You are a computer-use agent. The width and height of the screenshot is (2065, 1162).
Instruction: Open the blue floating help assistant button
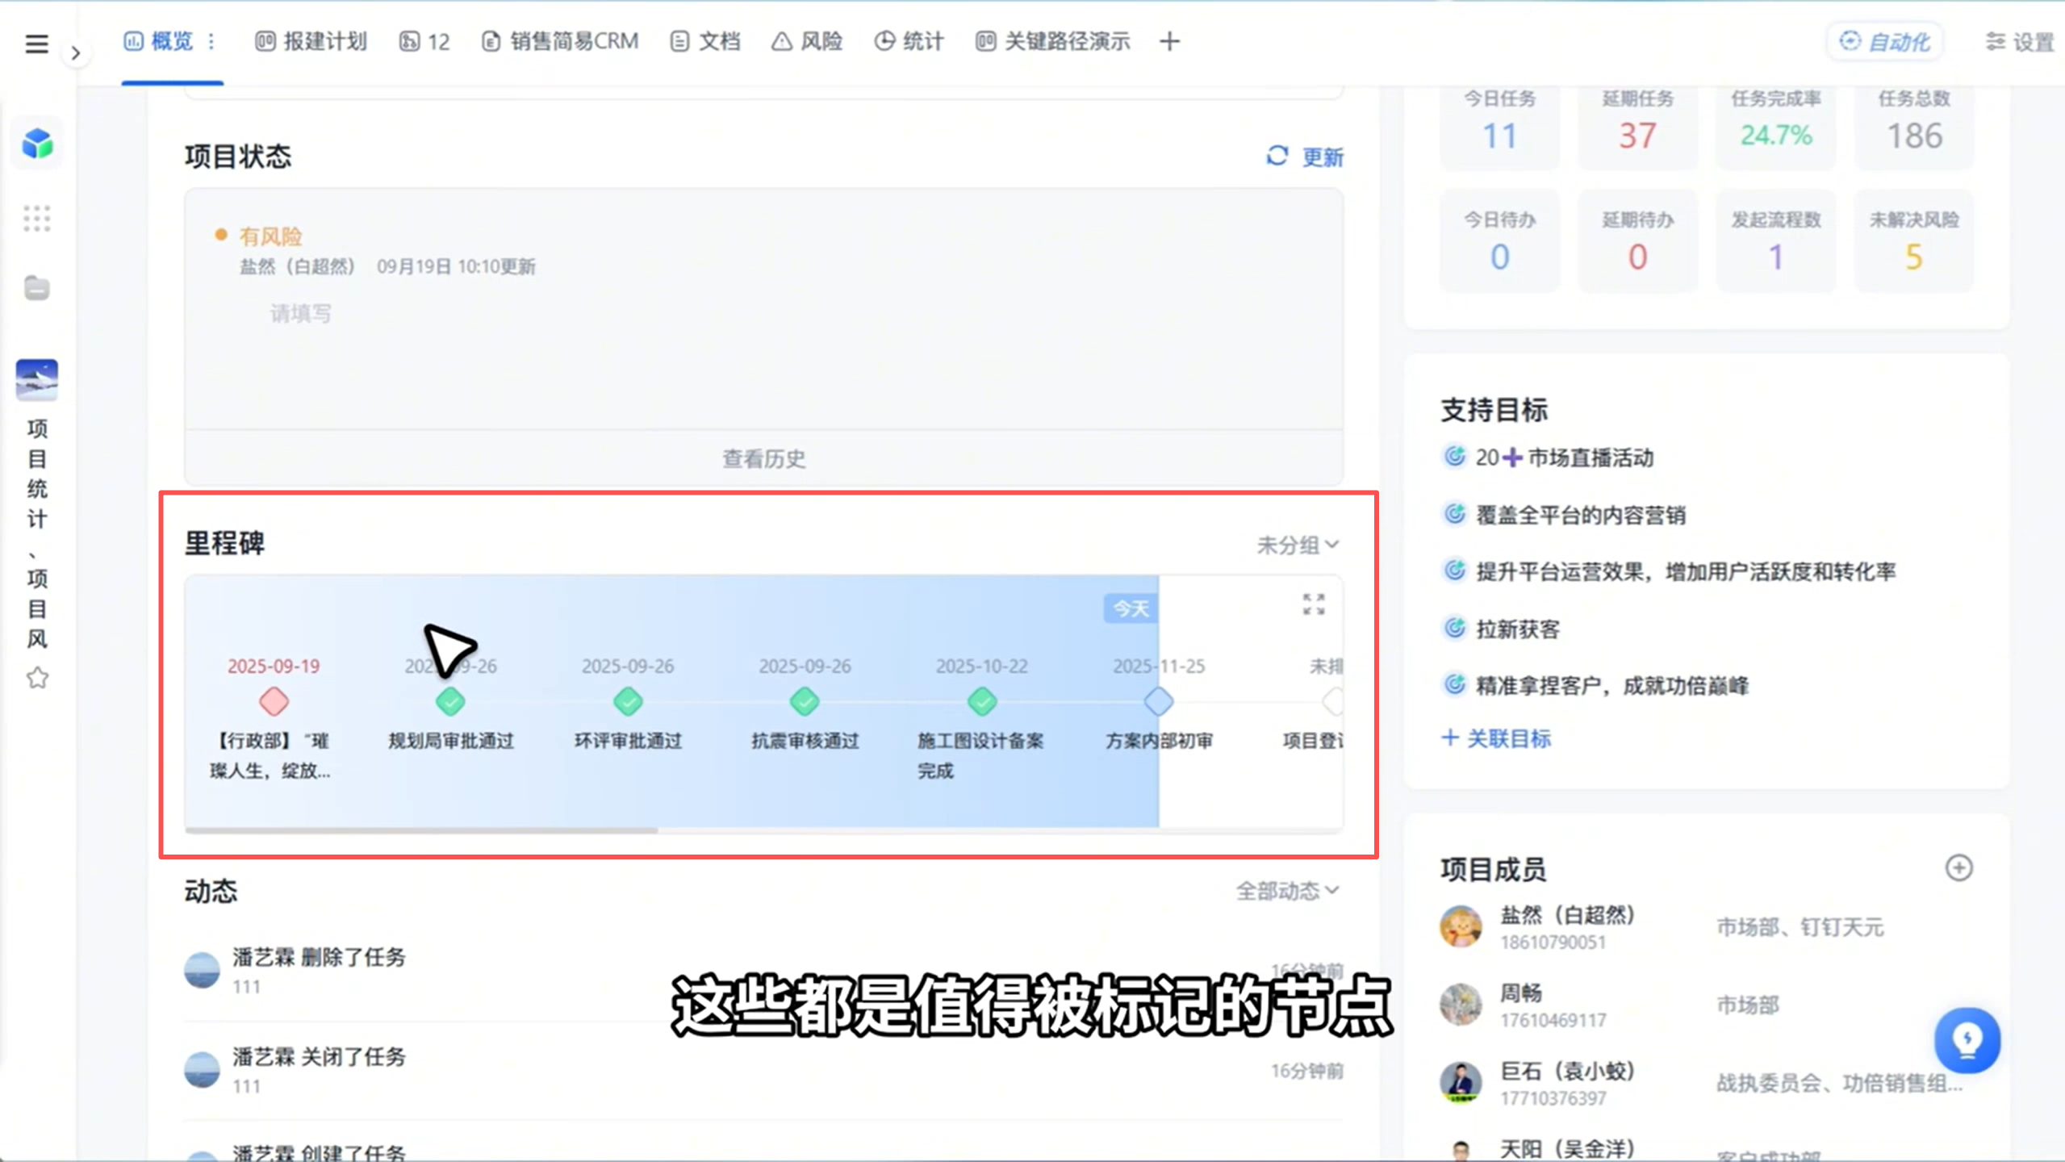(1967, 1040)
